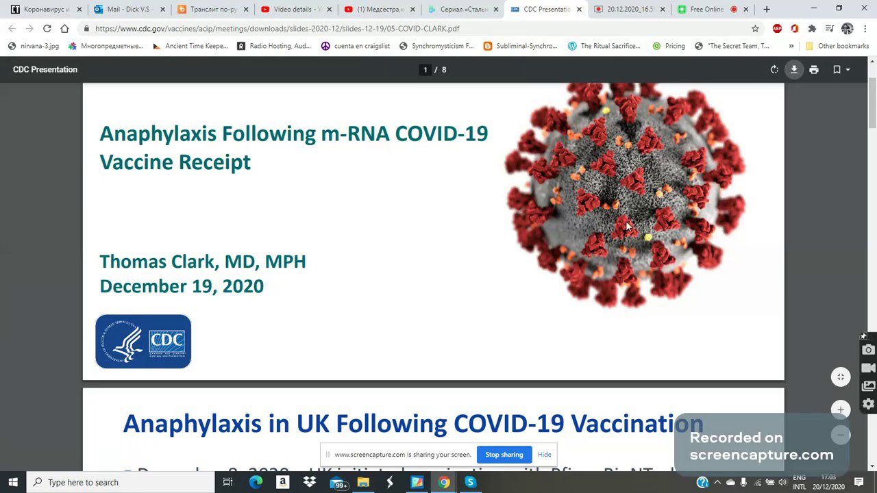Go to the browser home page

pos(64,28)
